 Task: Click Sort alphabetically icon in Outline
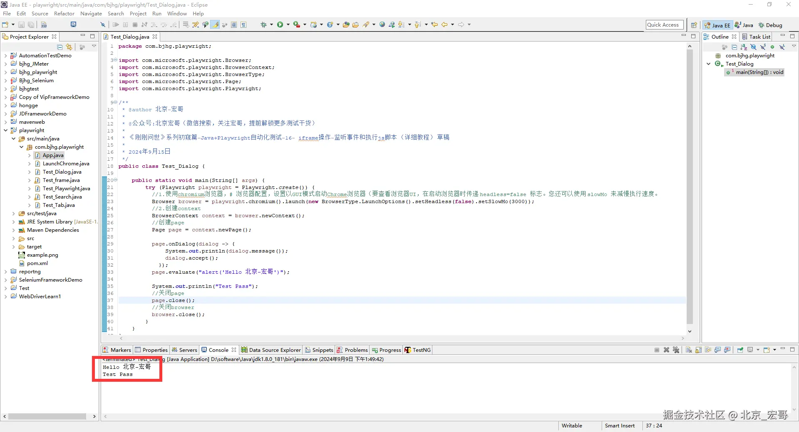tap(744, 47)
